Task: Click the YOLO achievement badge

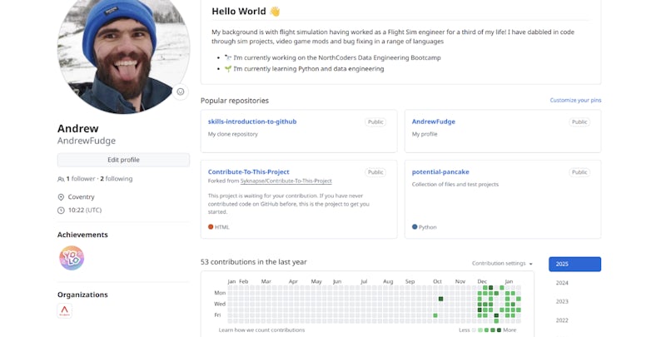Action: [x=72, y=258]
